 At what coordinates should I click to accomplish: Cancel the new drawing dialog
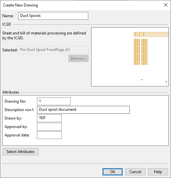[x=135, y=172]
